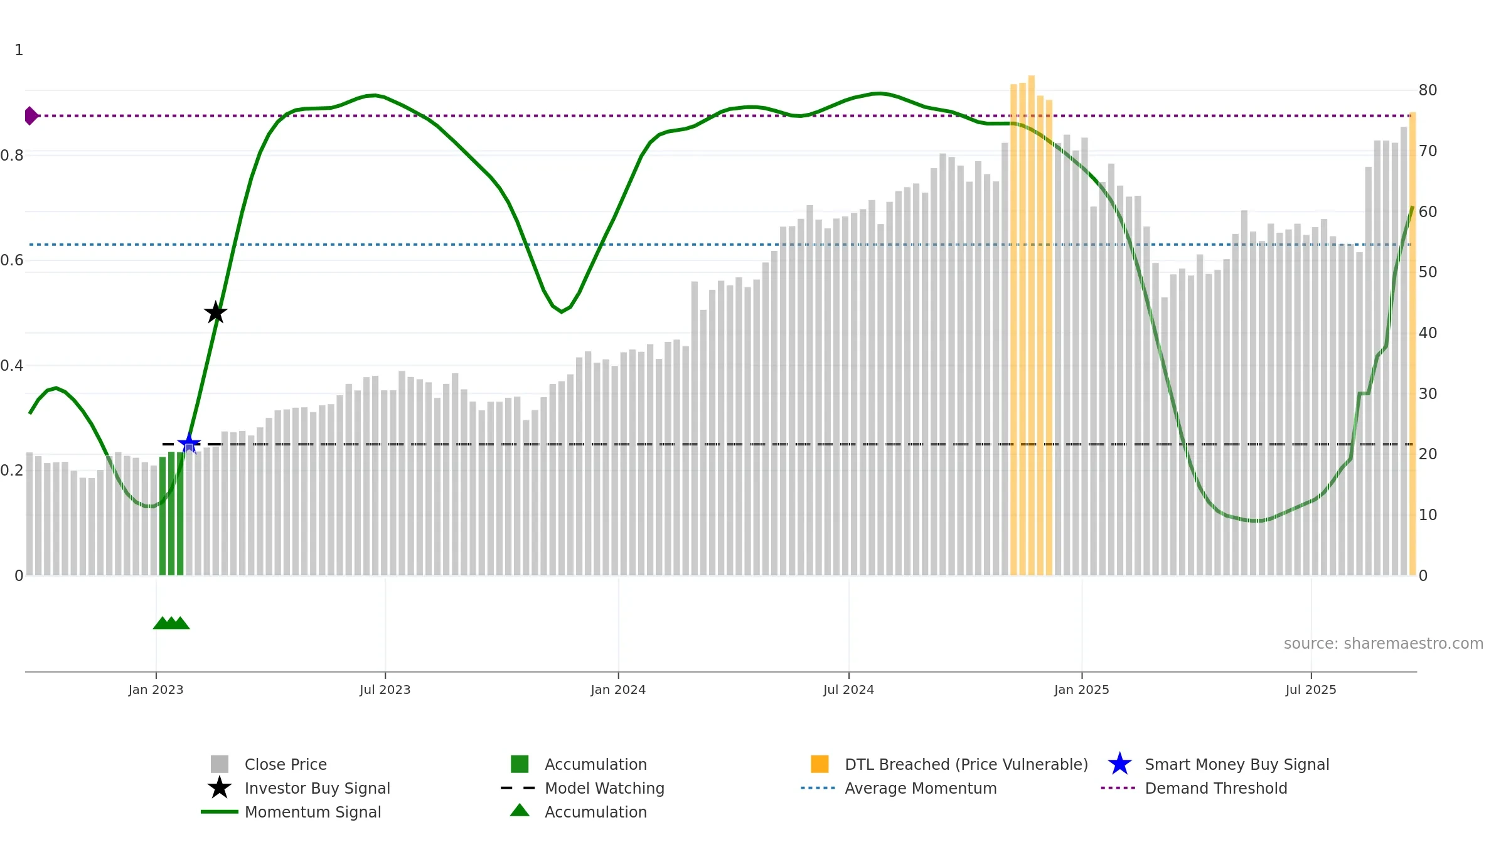The image size is (1506, 847).
Task: Click the blue Smart Money star on chart
Action: [x=189, y=444]
